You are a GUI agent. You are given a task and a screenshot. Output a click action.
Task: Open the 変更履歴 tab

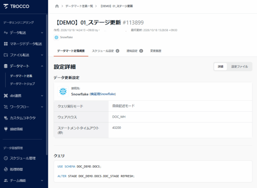coord(156,51)
